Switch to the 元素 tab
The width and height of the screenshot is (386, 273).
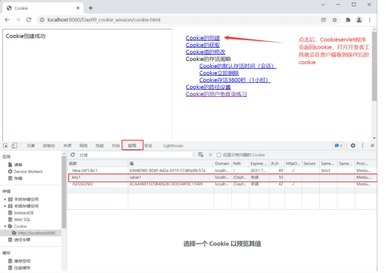(x=31, y=146)
